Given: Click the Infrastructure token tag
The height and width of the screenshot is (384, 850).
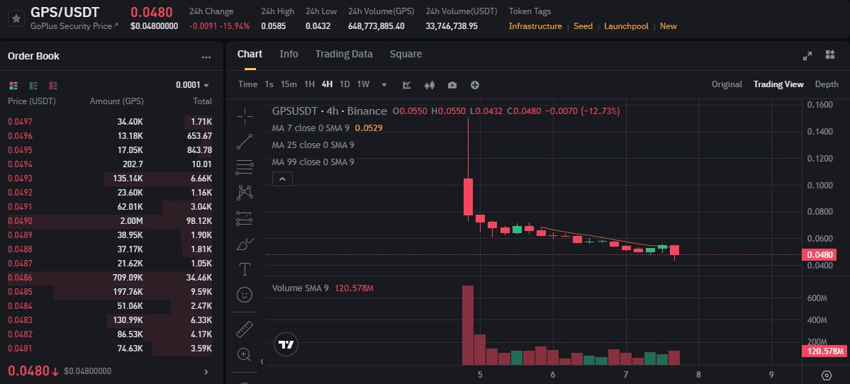Looking at the screenshot, I should pyautogui.click(x=535, y=26).
